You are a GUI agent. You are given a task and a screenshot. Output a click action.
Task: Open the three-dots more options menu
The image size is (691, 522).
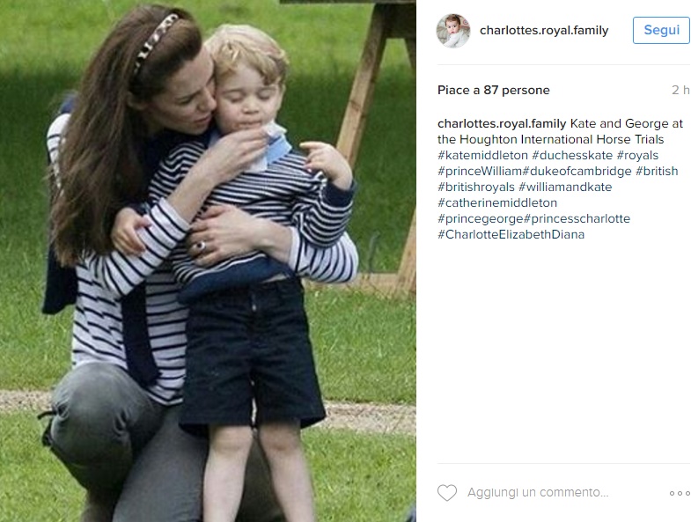click(x=680, y=493)
